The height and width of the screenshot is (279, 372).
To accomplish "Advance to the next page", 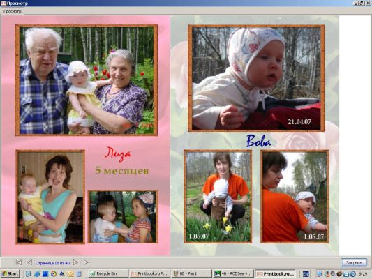I will (75, 262).
